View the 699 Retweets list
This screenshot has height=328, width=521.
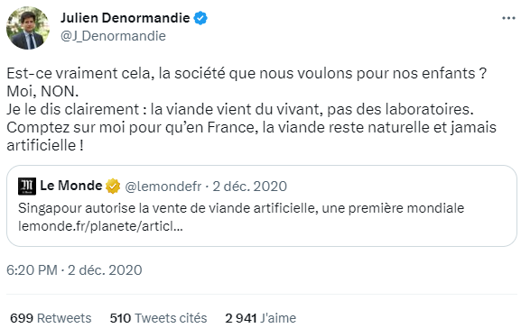(x=51, y=318)
